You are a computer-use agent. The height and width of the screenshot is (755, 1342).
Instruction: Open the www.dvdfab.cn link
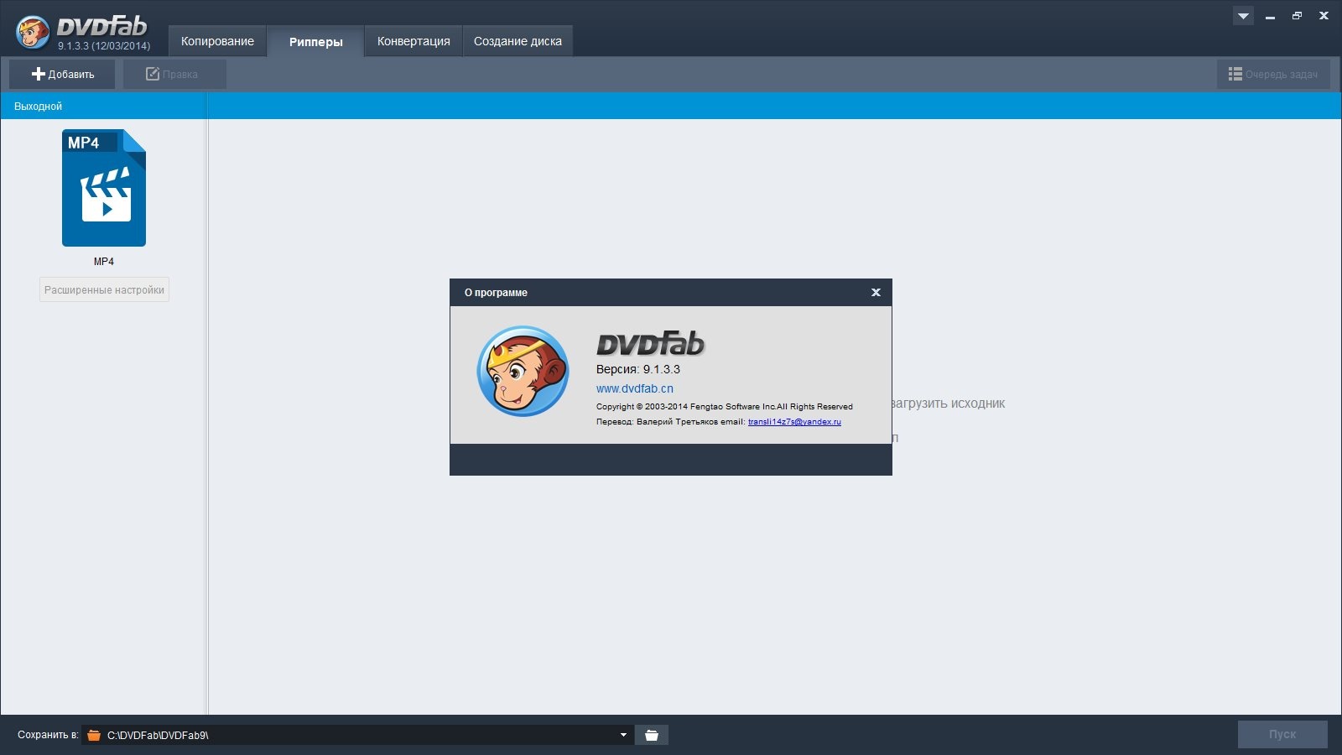coord(635,388)
